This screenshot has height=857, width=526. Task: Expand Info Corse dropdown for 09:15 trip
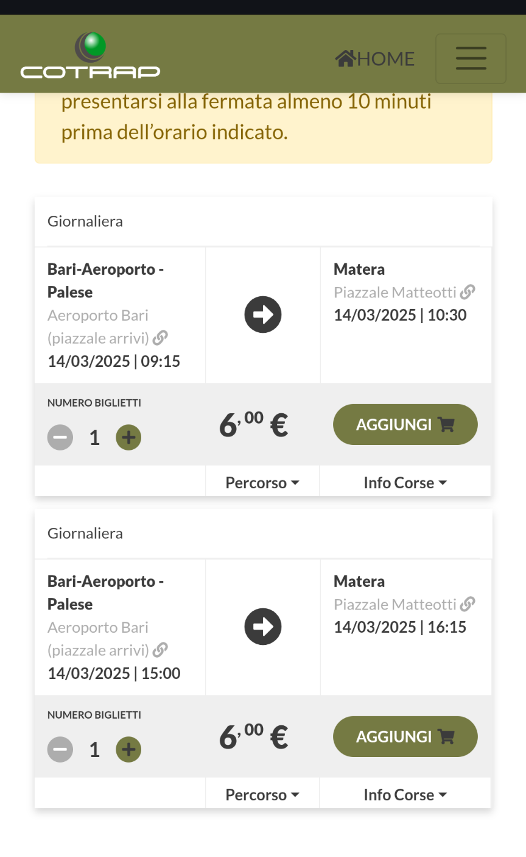pyautogui.click(x=405, y=483)
